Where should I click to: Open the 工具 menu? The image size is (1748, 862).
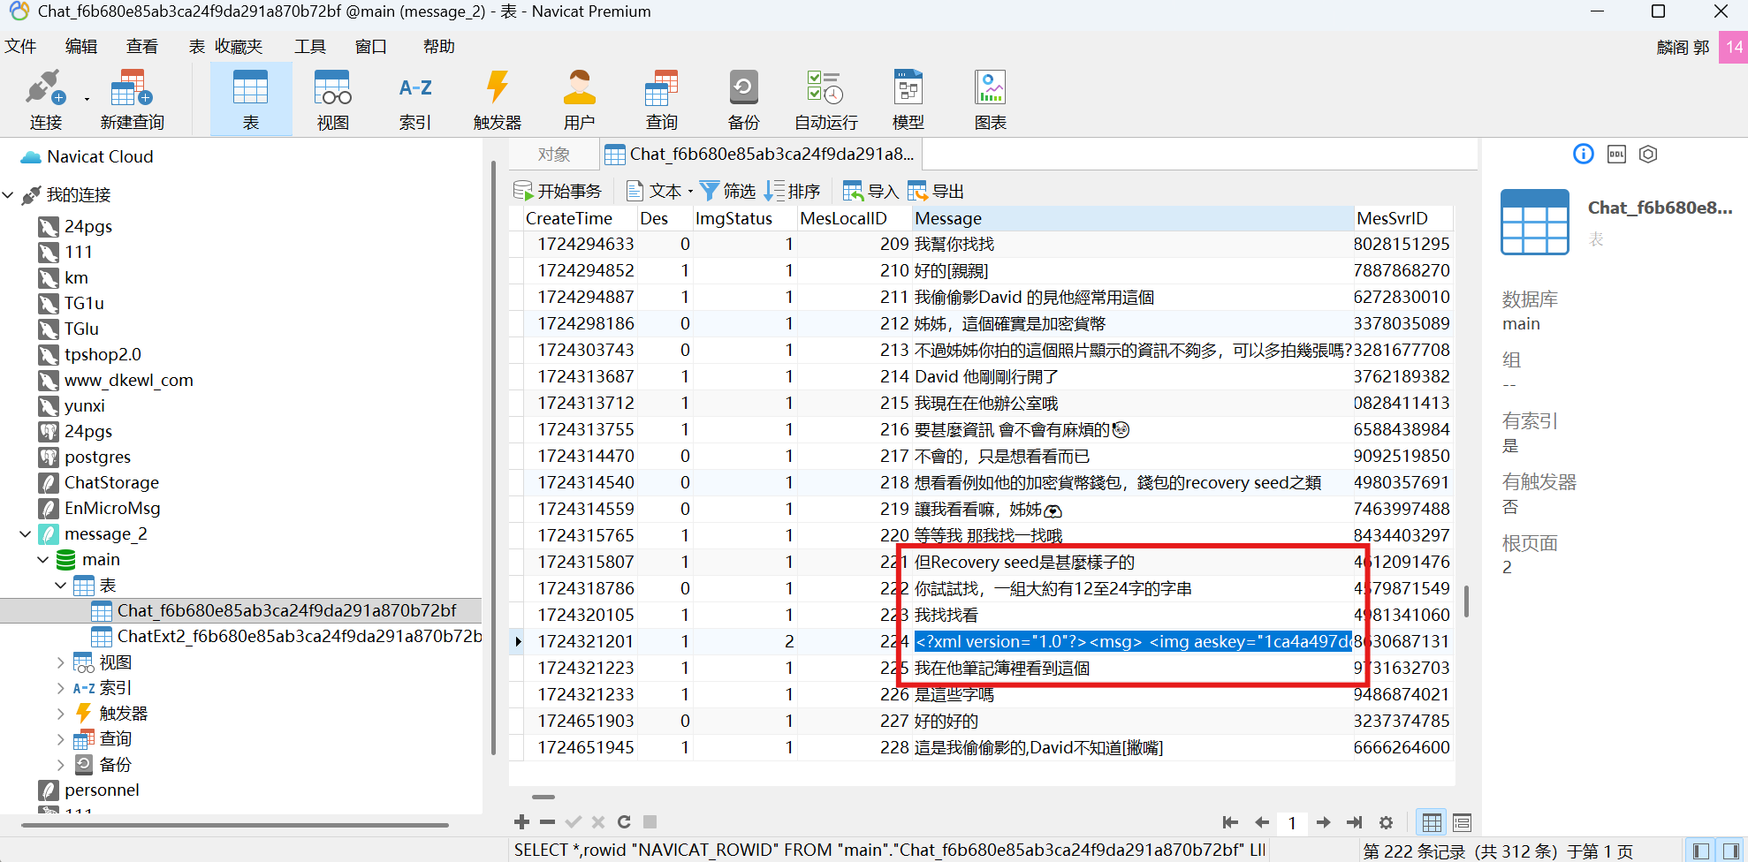[x=310, y=47]
